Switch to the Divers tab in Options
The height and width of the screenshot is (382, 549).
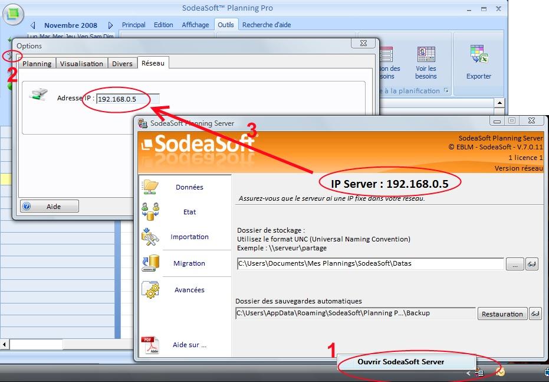[x=122, y=63]
